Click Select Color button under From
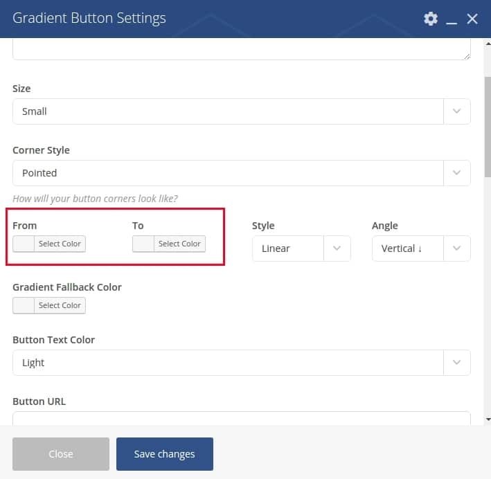 pyautogui.click(x=60, y=244)
